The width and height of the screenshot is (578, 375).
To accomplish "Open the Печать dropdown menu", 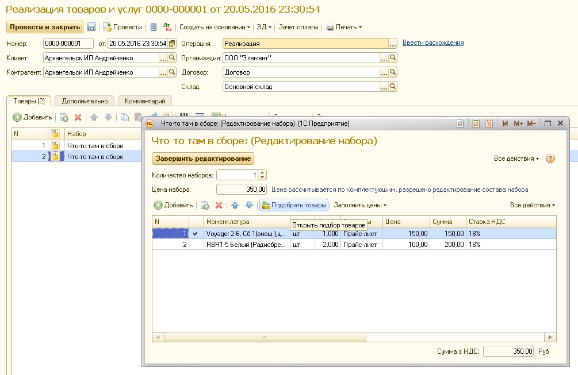I will [344, 27].
